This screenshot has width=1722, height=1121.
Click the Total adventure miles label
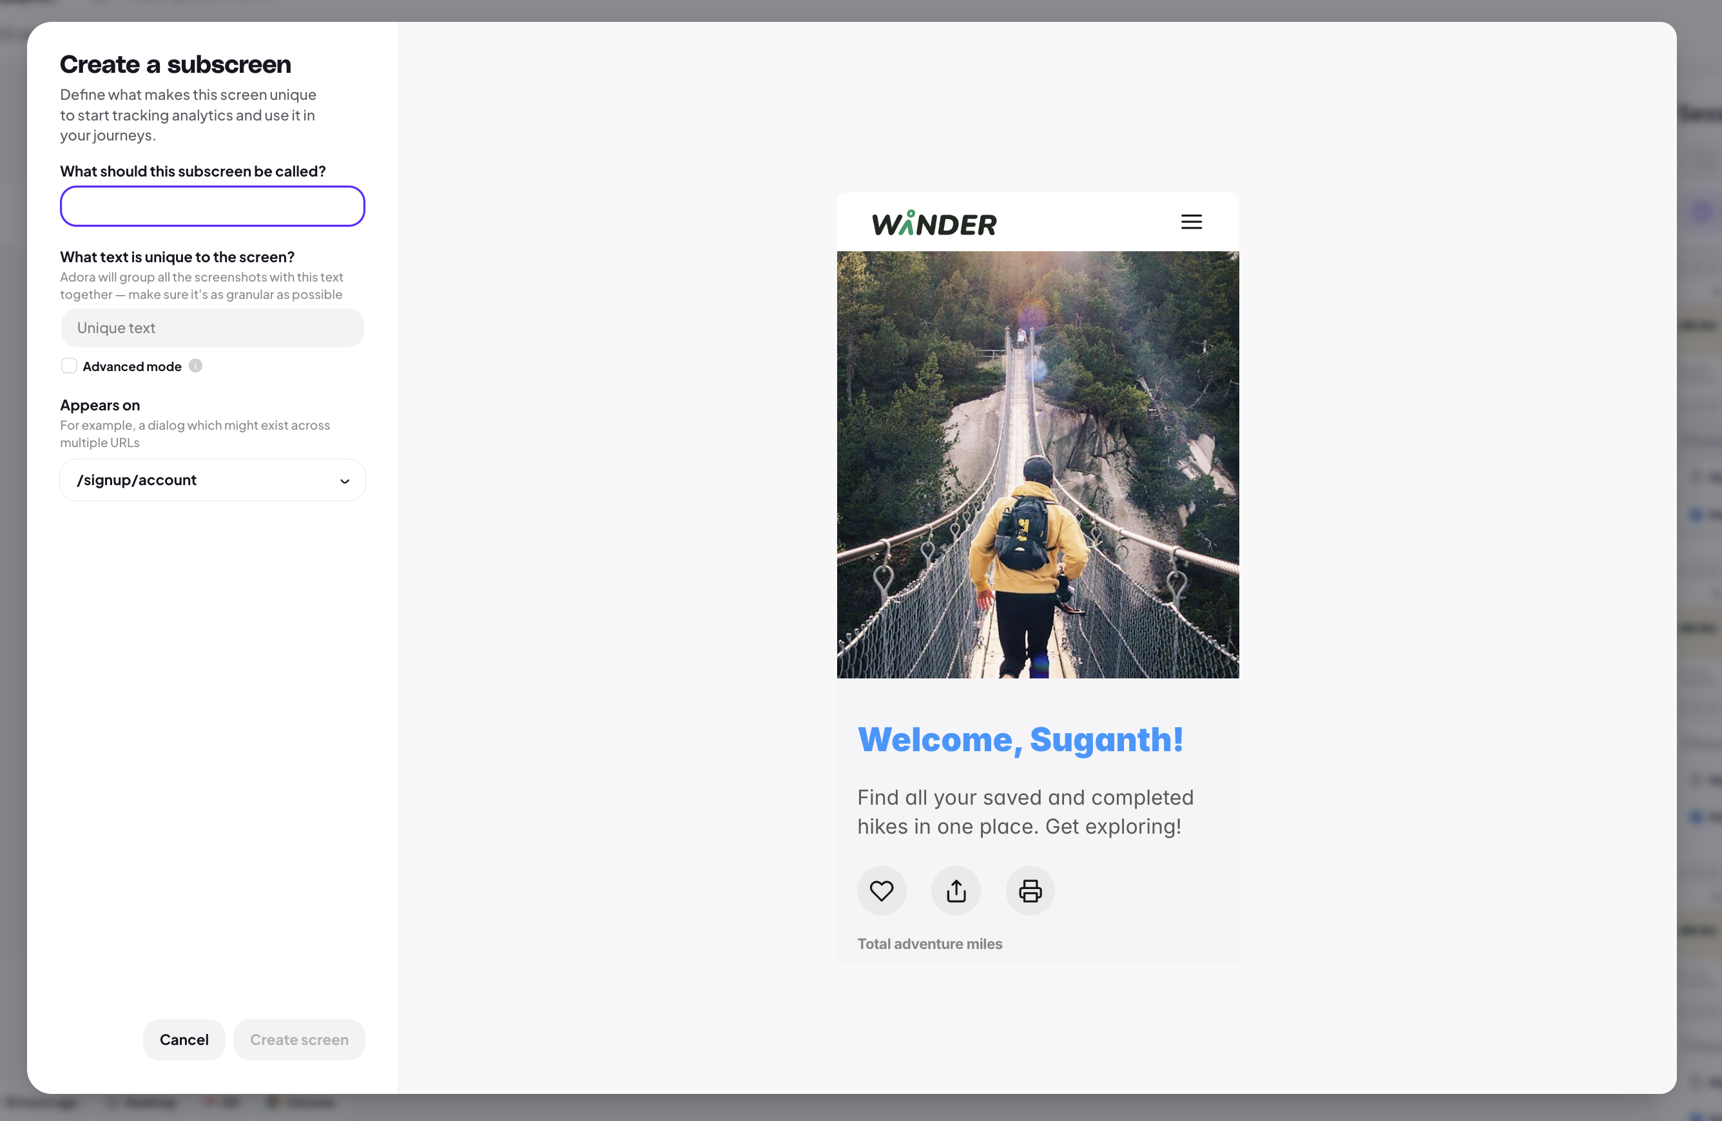[929, 944]
